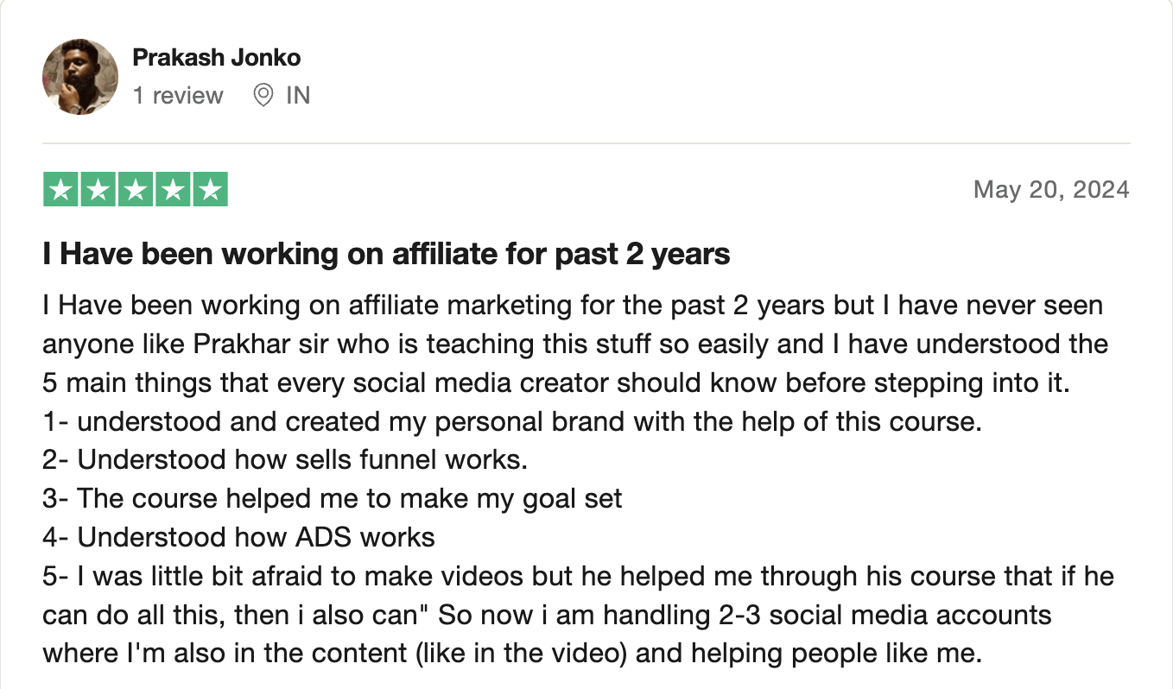Click point 2 about sells funnel
The width and height of the screenshot is (1173, 689).
(285, 459)
